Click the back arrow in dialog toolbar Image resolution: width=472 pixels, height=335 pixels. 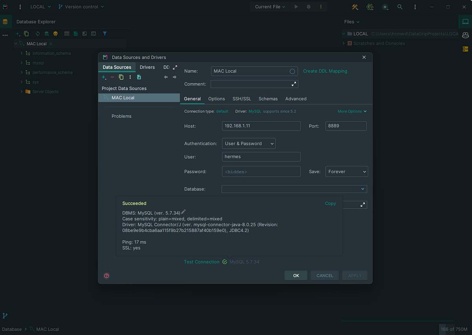166,77
